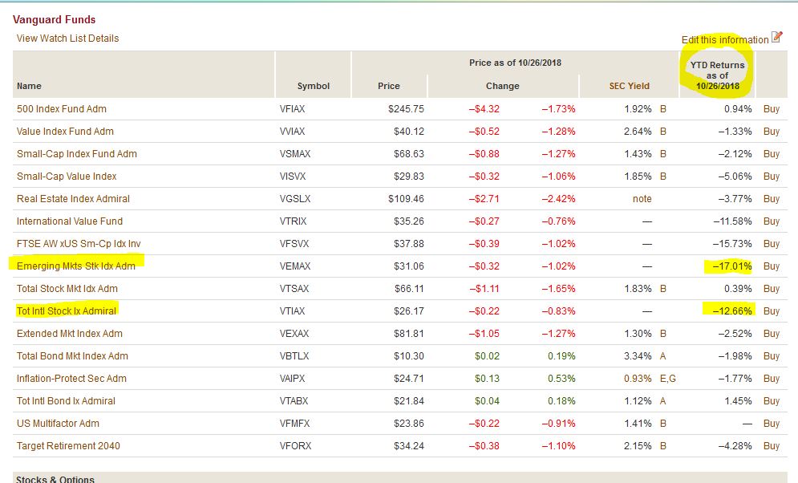
Task: Click the Stocks & Options section heading
Action: click(x=55, y=479)
